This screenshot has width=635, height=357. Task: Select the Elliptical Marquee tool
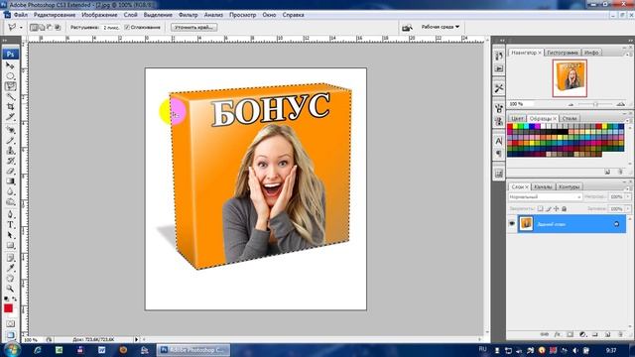pyautogui.click(x=10, y=75)
